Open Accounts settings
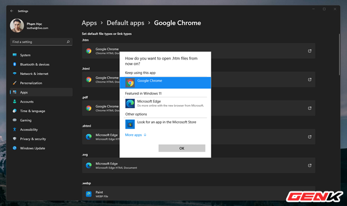Image resolution: width=347 pixels, height=206 pixels. pyautogui.click(x=41, y=102)
